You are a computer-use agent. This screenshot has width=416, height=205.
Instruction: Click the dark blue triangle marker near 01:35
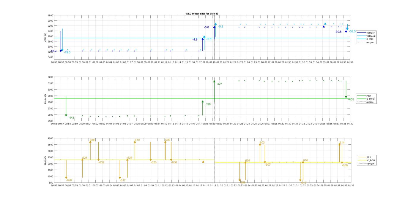[x=324, y=27]
